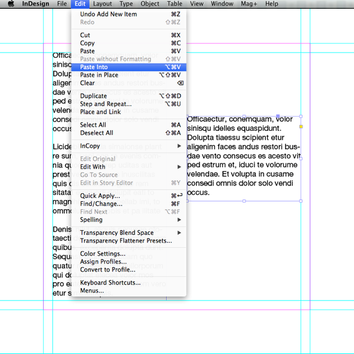Select Paste Into menu item

[x=129, y=67]
